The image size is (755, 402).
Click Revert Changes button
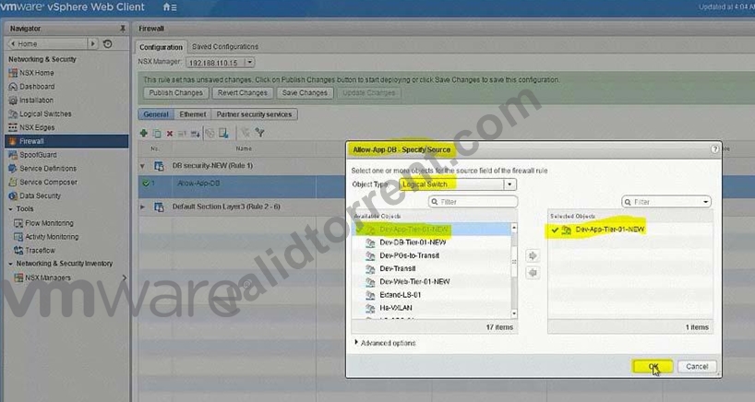[242, 93]
